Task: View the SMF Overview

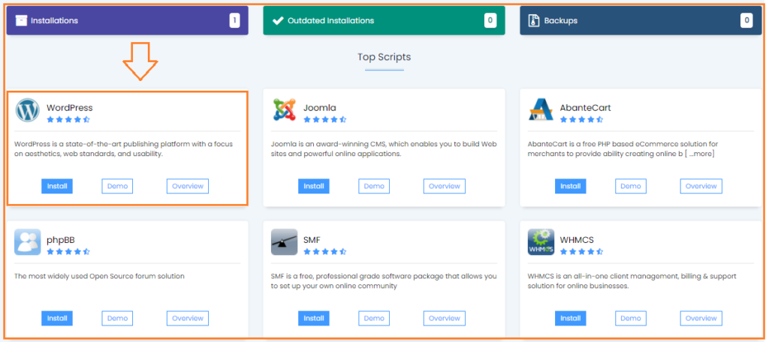Action: pos(445,319)
